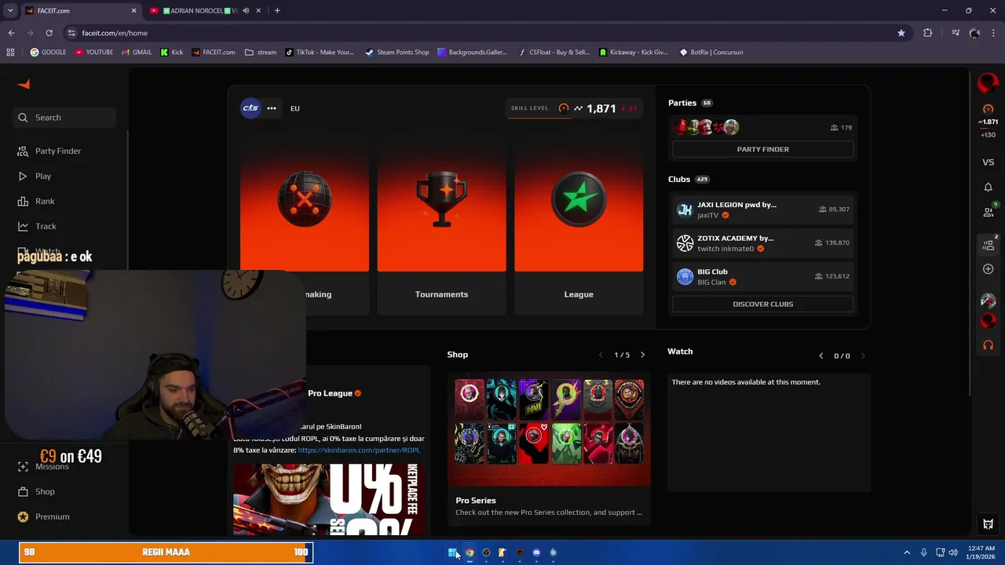Open party chat icon with badge 2
1005x565 pixels.
tap(989, 244)
